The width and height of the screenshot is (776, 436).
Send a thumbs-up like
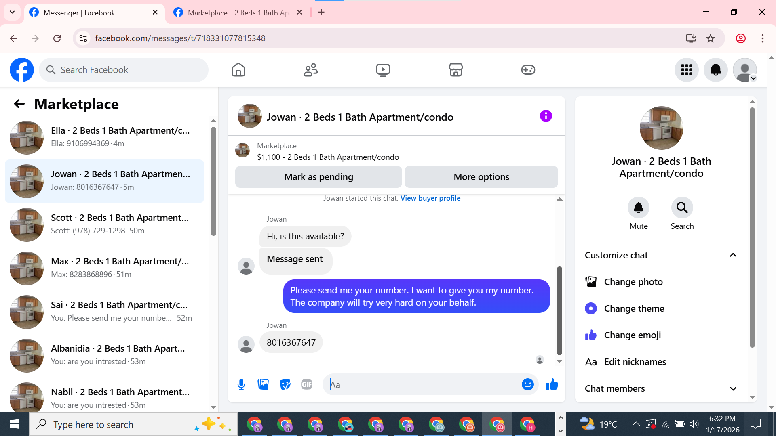[552, 384]
